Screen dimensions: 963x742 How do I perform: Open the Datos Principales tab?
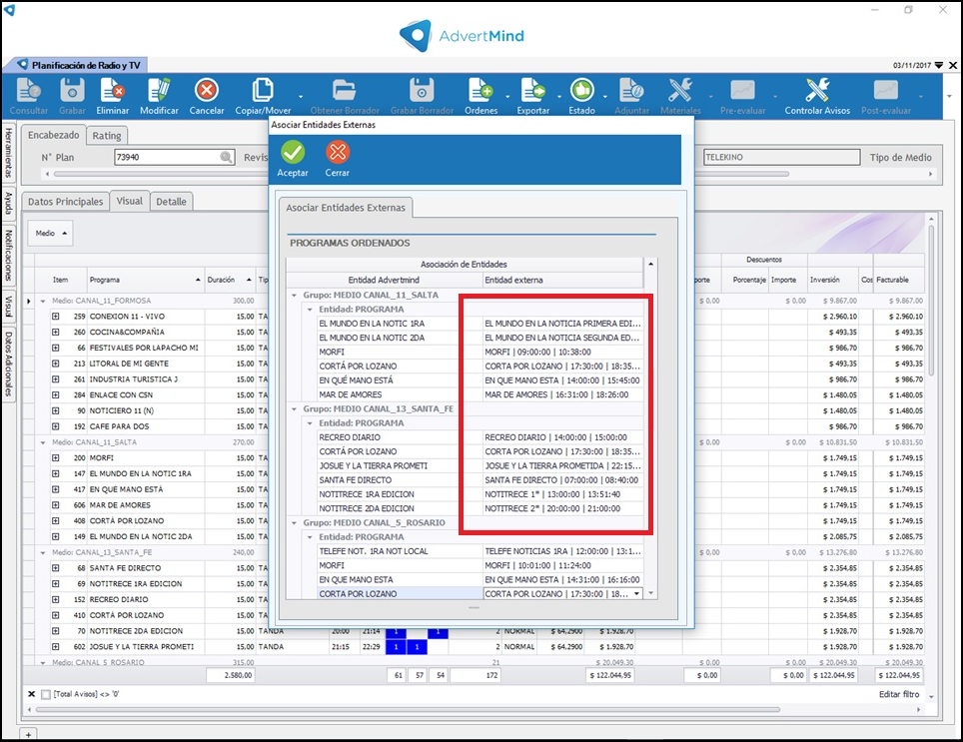66,202
